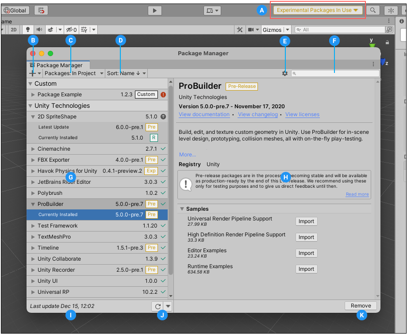The image size is (407, 334).
Task: Open View licenses link
Action: point(303,114)
